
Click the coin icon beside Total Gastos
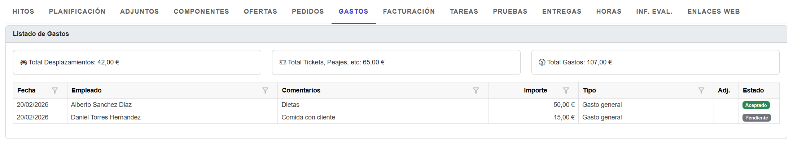pos(542,62)
